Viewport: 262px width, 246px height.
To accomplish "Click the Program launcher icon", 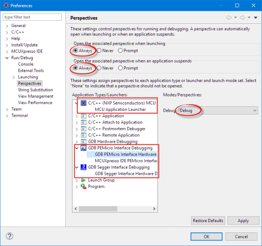I will (84, 187).
